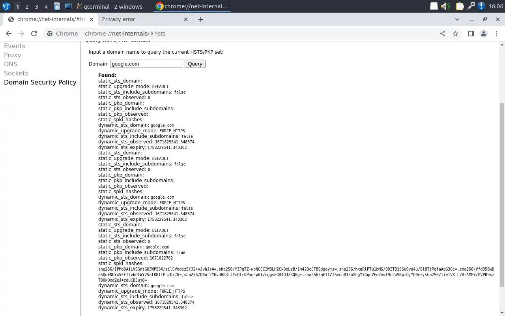
Task: Go back with the browser back arrow
Action: point(9,34)
